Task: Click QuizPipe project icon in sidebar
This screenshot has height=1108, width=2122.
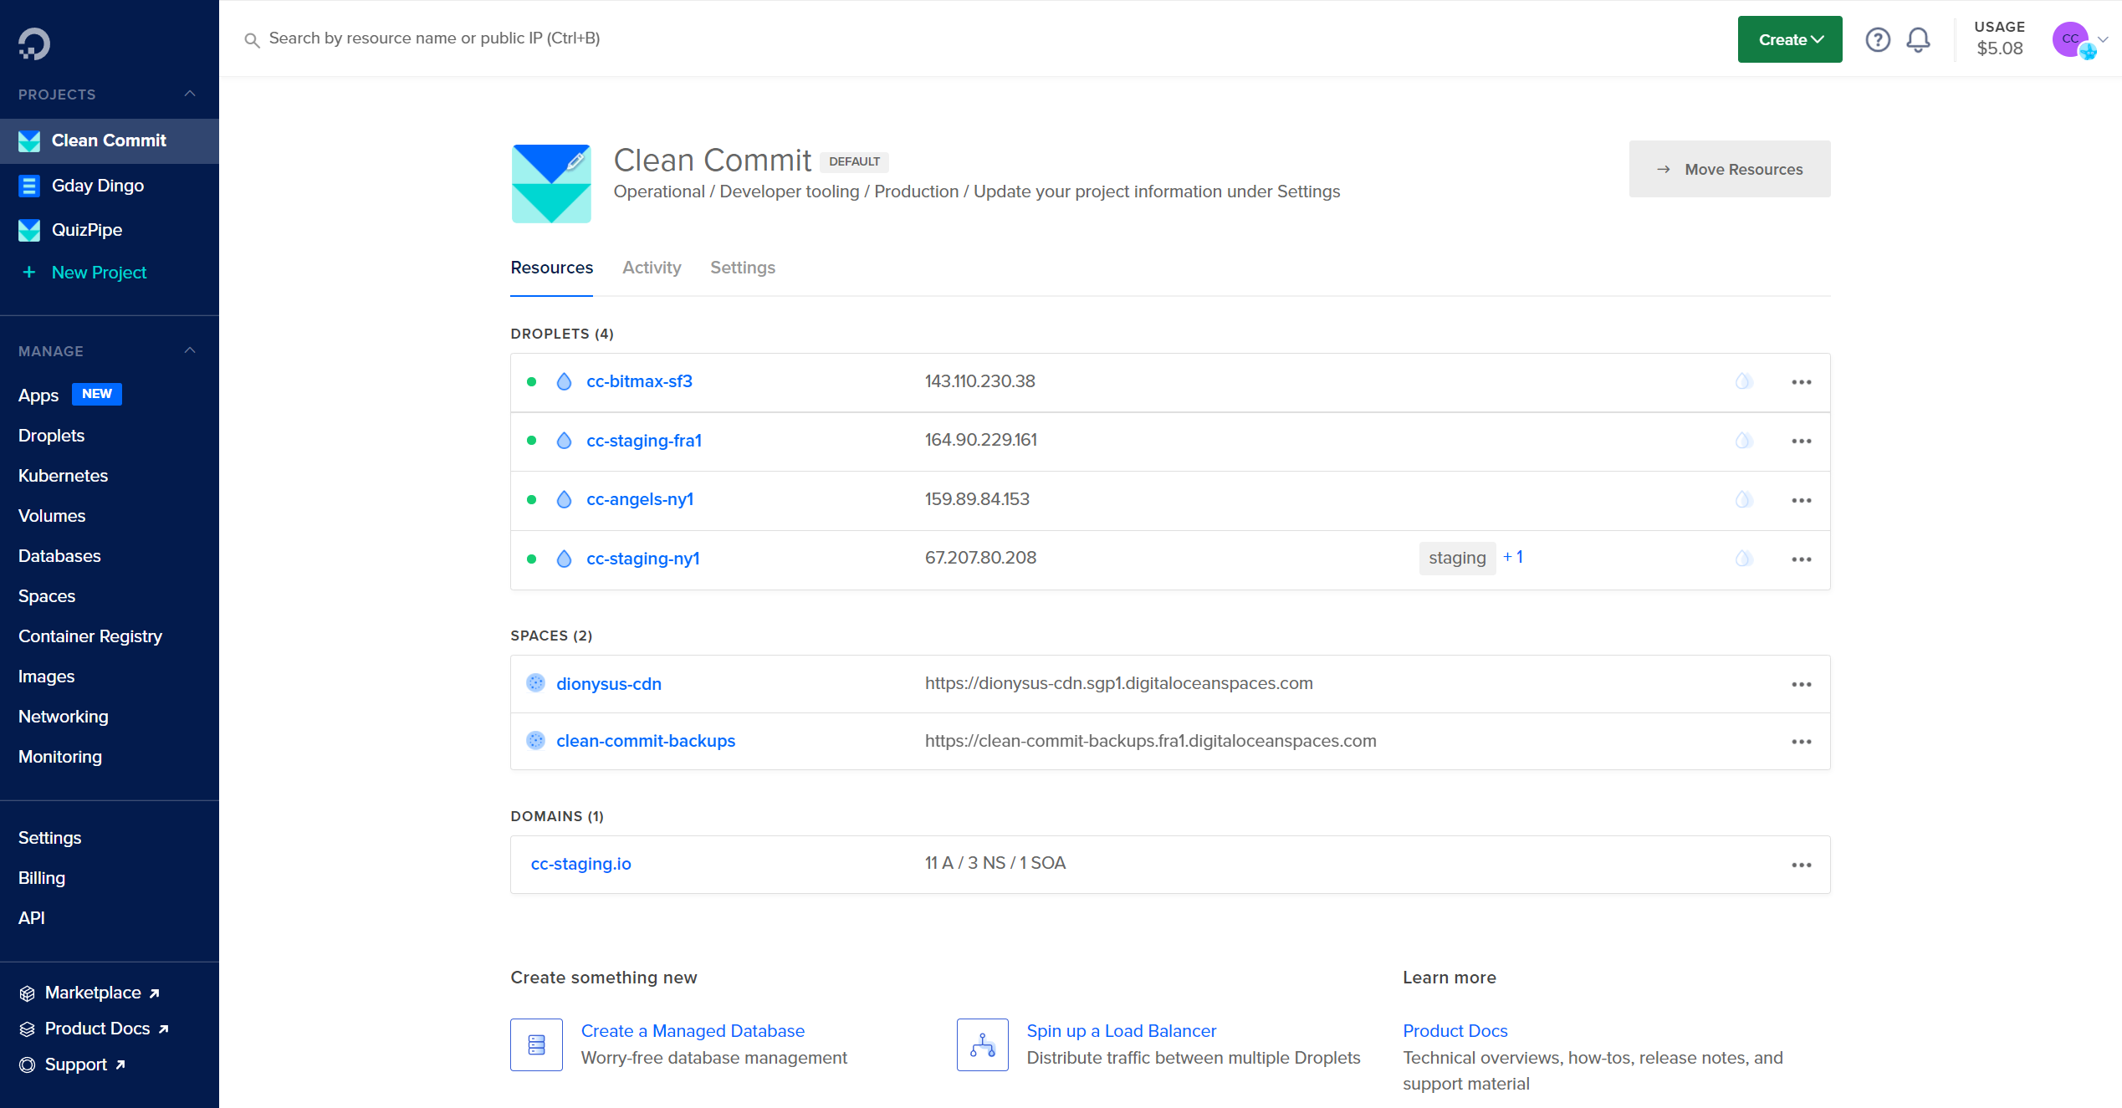Action: pyautogui.click(x=29, y=230)
